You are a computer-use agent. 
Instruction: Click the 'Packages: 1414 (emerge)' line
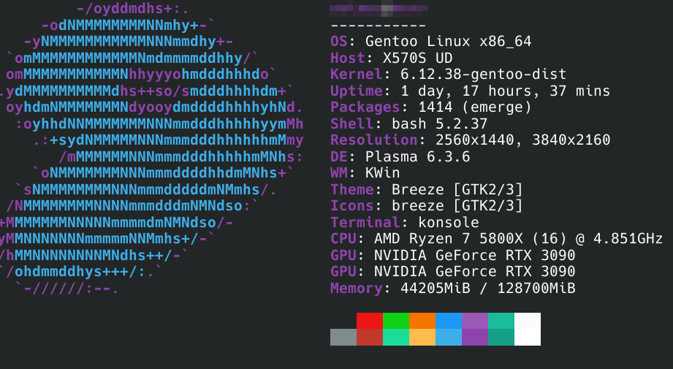431,107
